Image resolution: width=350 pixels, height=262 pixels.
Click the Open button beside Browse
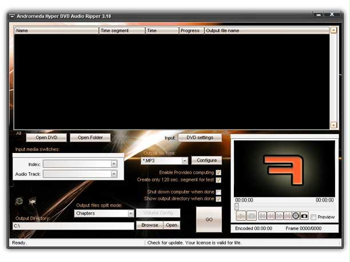pos(172,225)
